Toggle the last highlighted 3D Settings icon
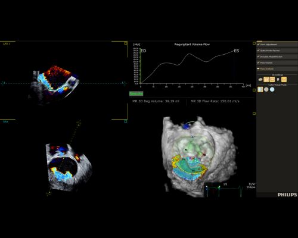 click(x=284, y=80)
